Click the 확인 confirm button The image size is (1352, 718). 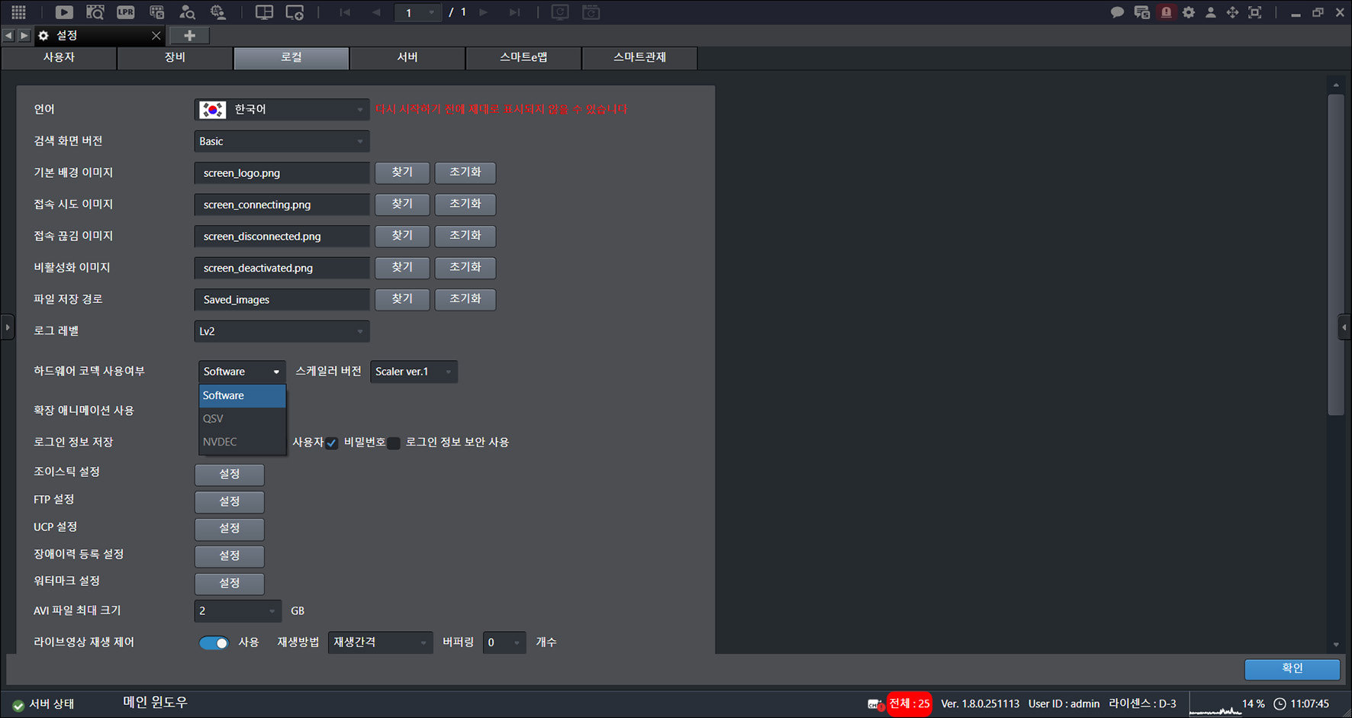point(1292,668)
